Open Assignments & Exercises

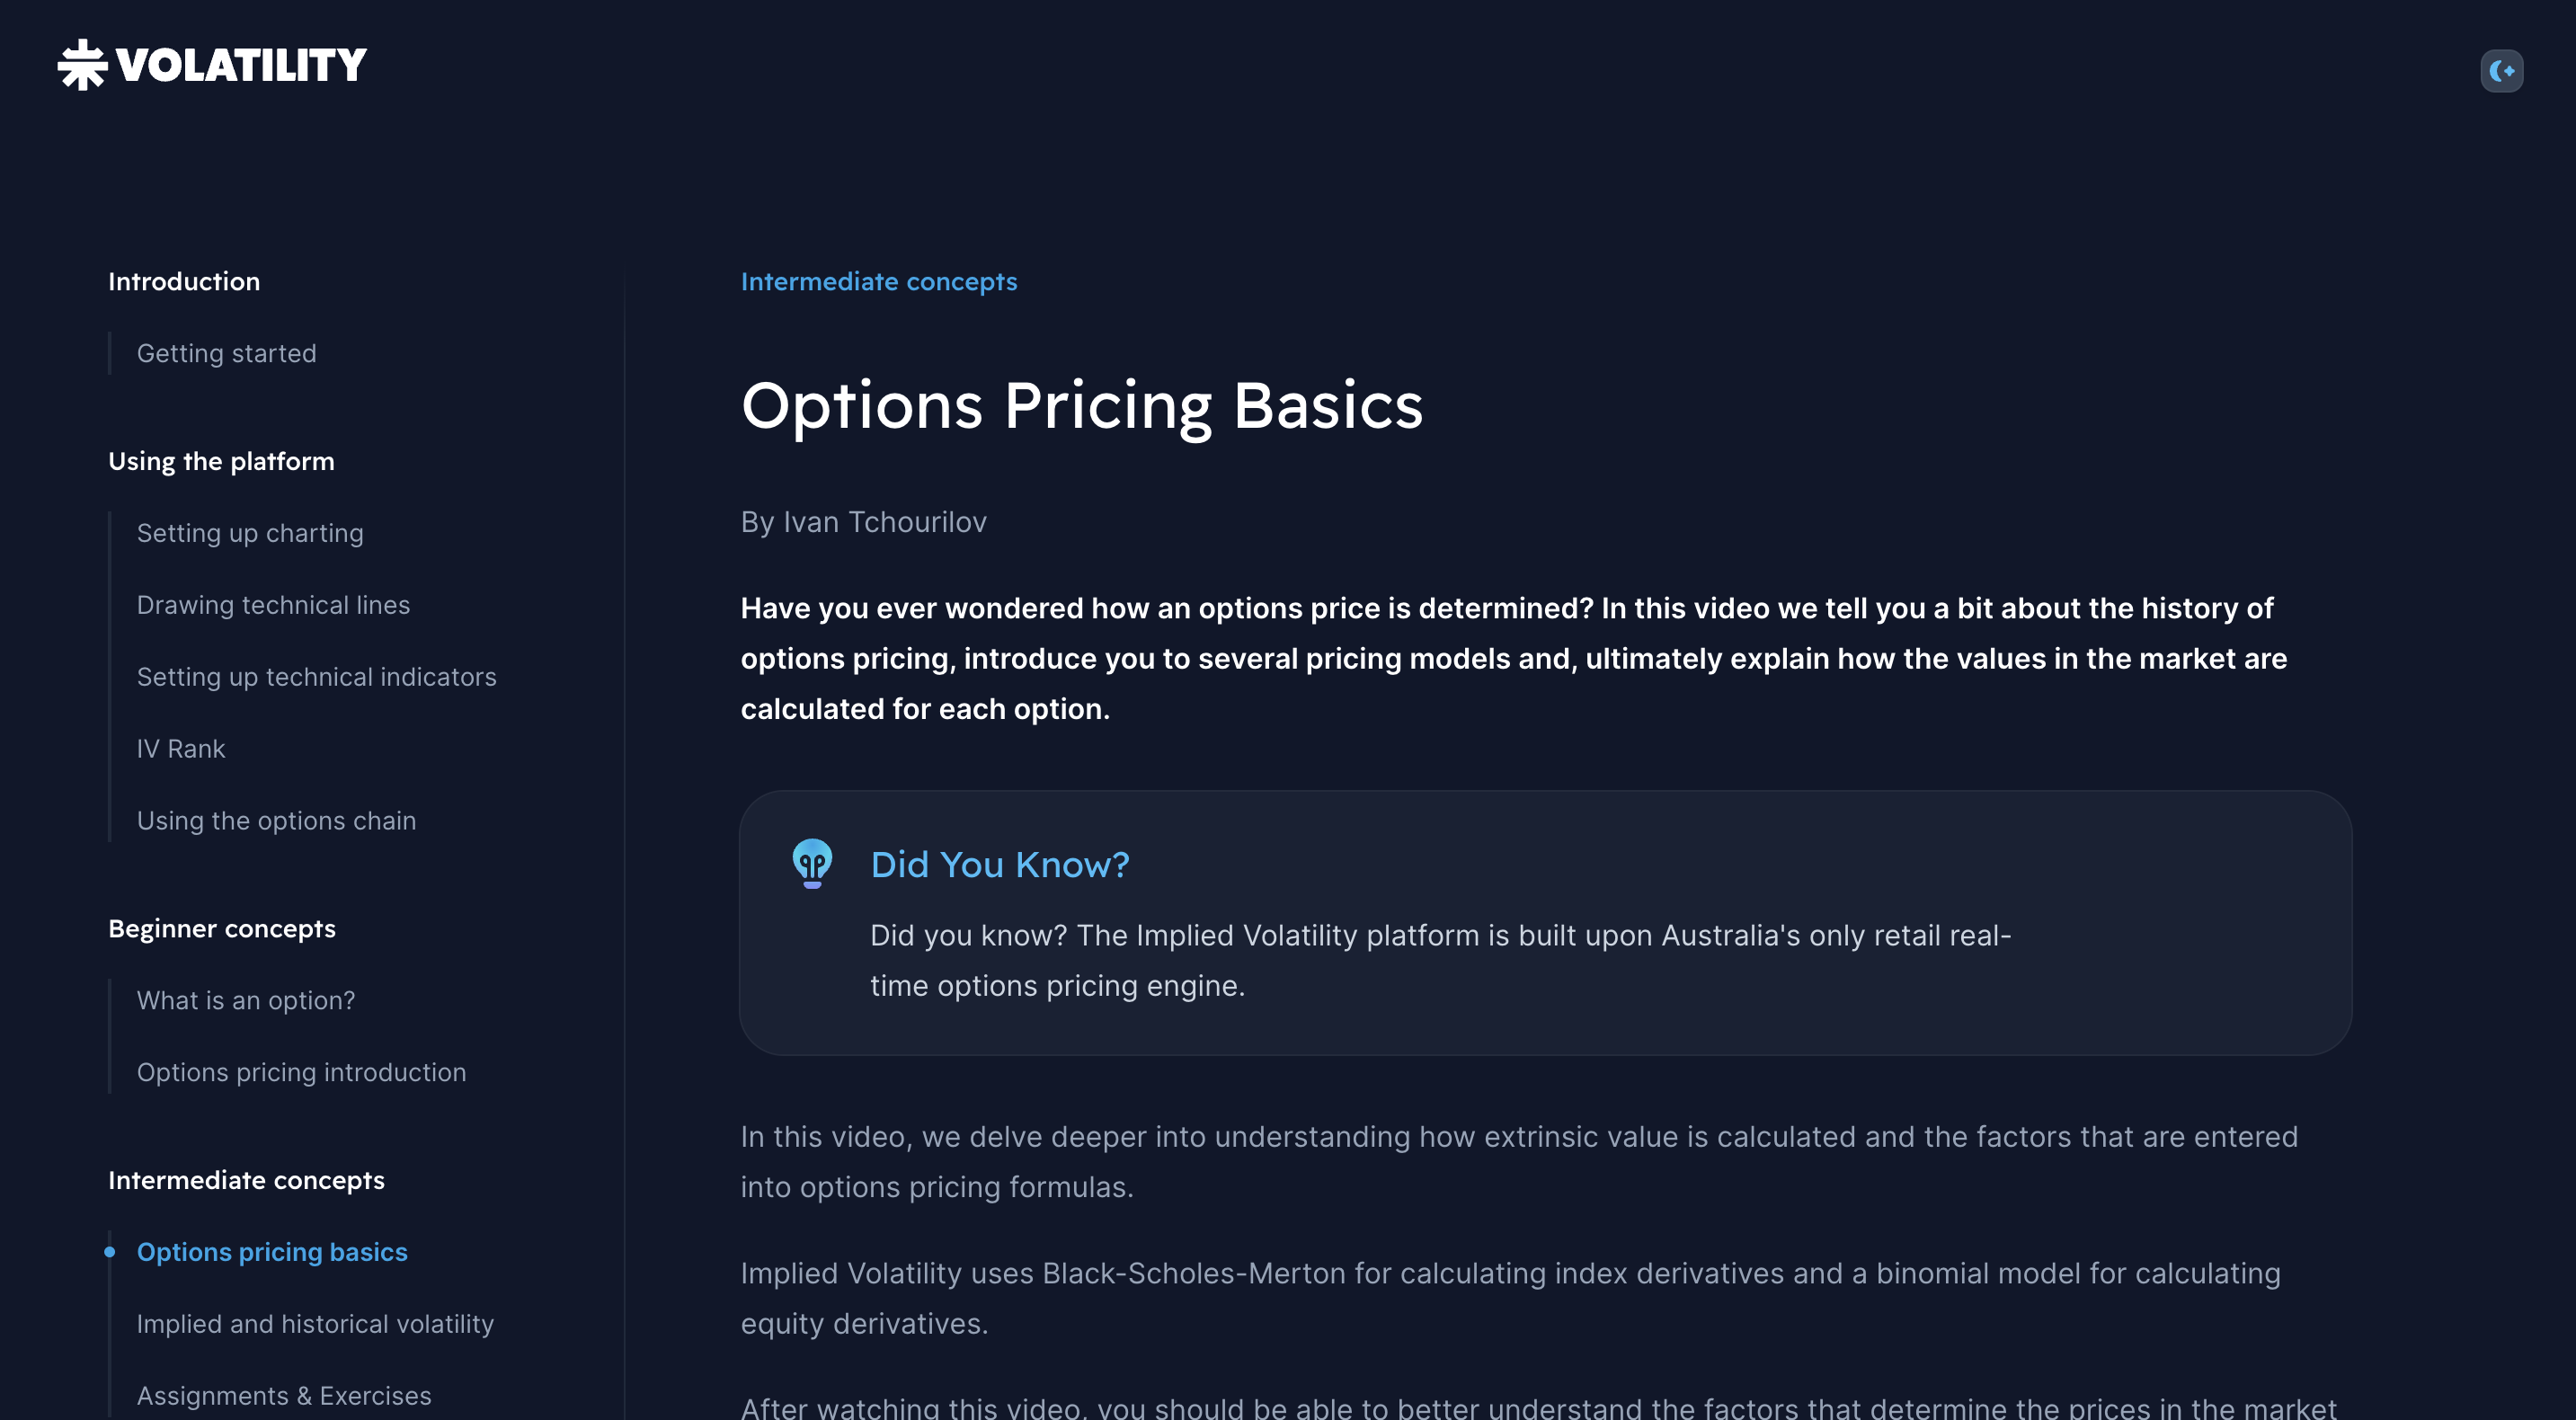click(x=283, y=1396)
